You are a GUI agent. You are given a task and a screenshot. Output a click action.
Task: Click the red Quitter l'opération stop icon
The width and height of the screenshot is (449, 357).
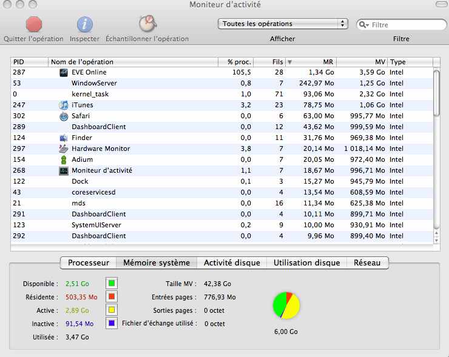tap(34, 24)
